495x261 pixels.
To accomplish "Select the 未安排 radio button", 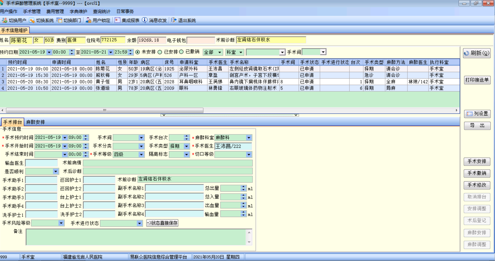I will [x=137, y=52].
